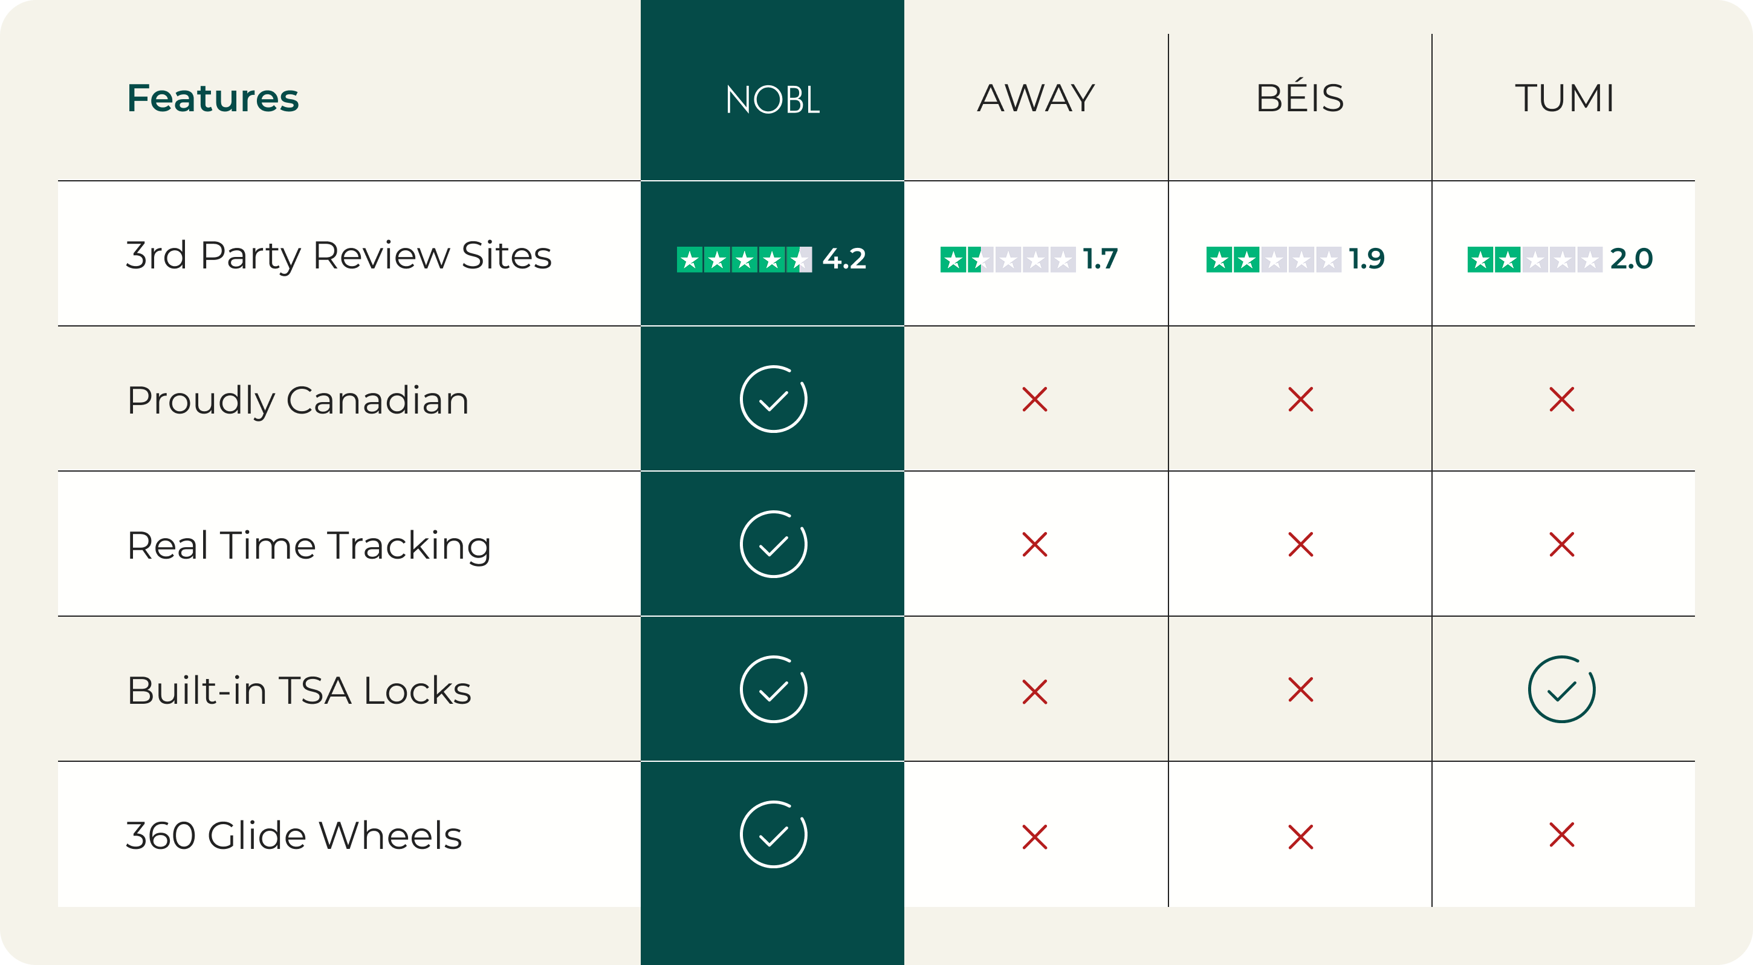Screen dimensions: 1753x965
Task: Click AWAY red X for Proudly Canadian
Action: coord(1034,400)
